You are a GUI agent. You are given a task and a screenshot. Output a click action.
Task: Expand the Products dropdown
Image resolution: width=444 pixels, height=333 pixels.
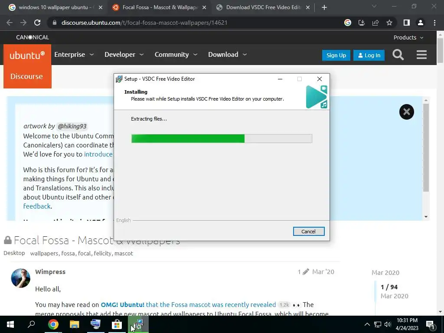pos(408,37)
